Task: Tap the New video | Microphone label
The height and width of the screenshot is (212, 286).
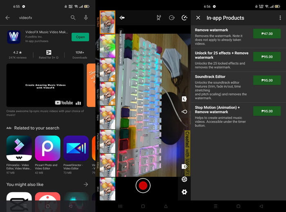Action: click(x=121, y=47)
